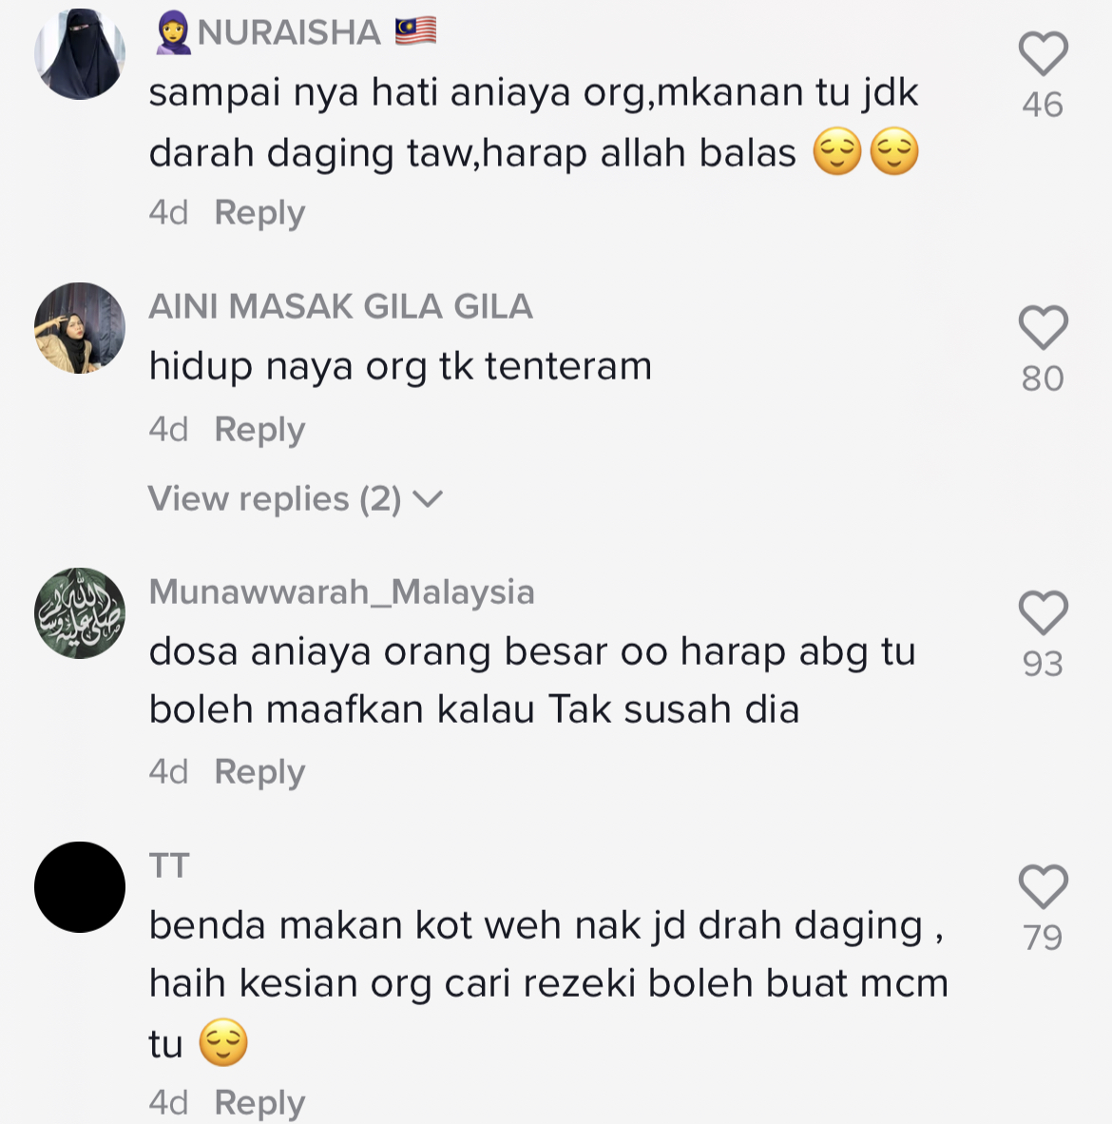Reply to NURAISHA's comment

coord(259,213)
